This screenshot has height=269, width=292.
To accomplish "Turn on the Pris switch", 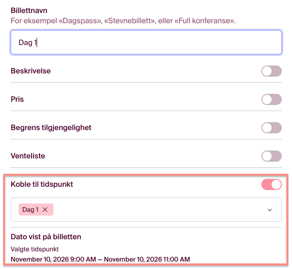I will pyautogui.click(x=271, y=99).
